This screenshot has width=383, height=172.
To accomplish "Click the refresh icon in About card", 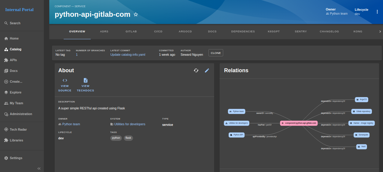I will [196, 70].
